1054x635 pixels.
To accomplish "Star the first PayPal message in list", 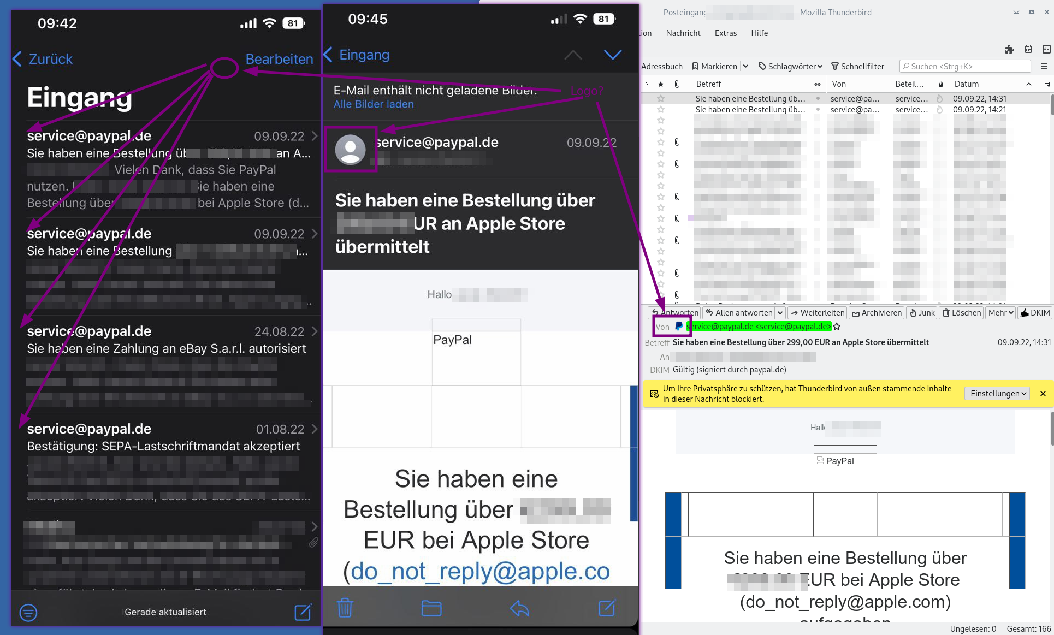I will pos(661,99).
